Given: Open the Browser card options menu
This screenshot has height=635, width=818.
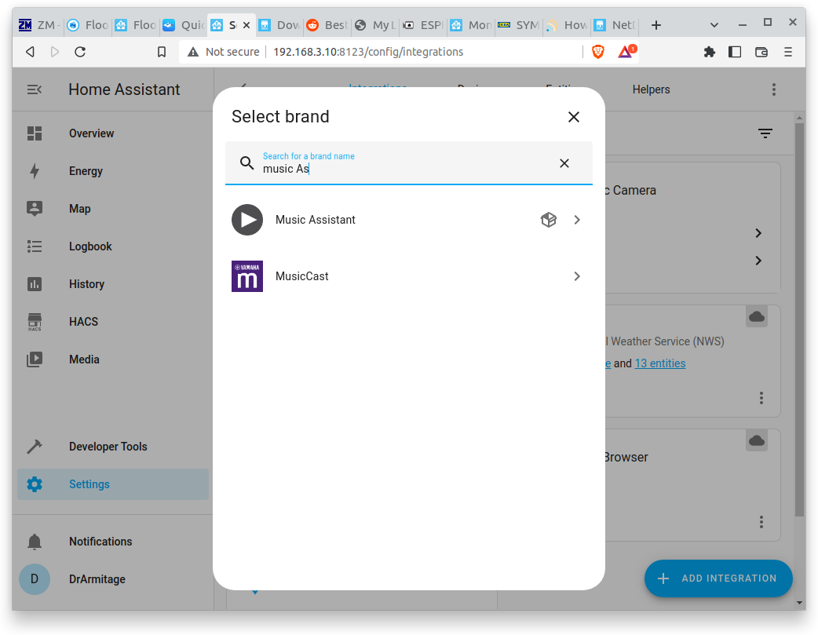Looking at the screenshot, I should tap(761, 522).
